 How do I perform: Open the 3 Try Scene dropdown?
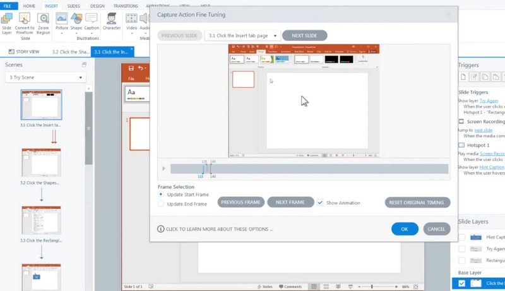(45, 77)
